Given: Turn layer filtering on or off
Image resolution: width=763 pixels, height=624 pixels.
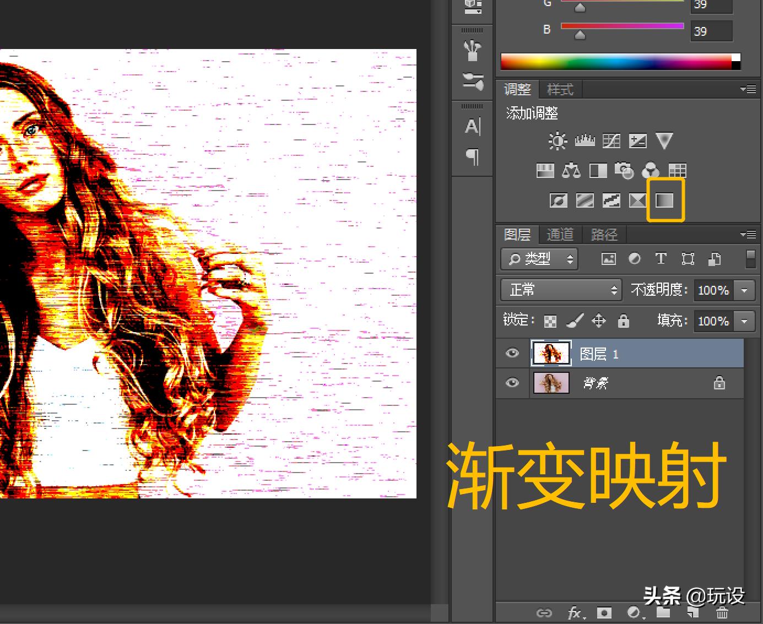Looking at the screenshot, I should tap(750, 258).
